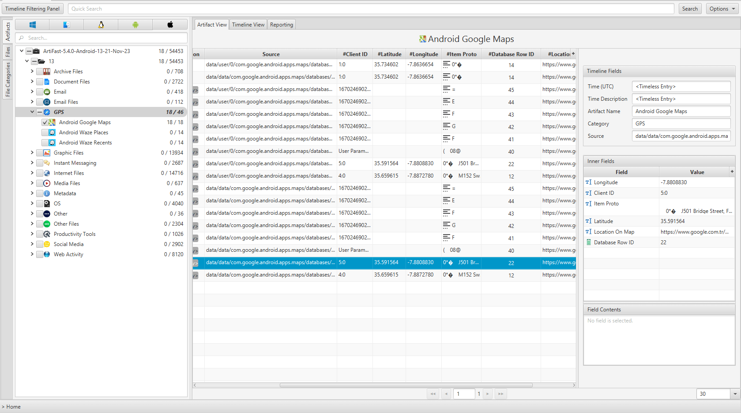Click the Quick Search input field
741x413 pixels.
pyautogui.click(x=371, y=9)
